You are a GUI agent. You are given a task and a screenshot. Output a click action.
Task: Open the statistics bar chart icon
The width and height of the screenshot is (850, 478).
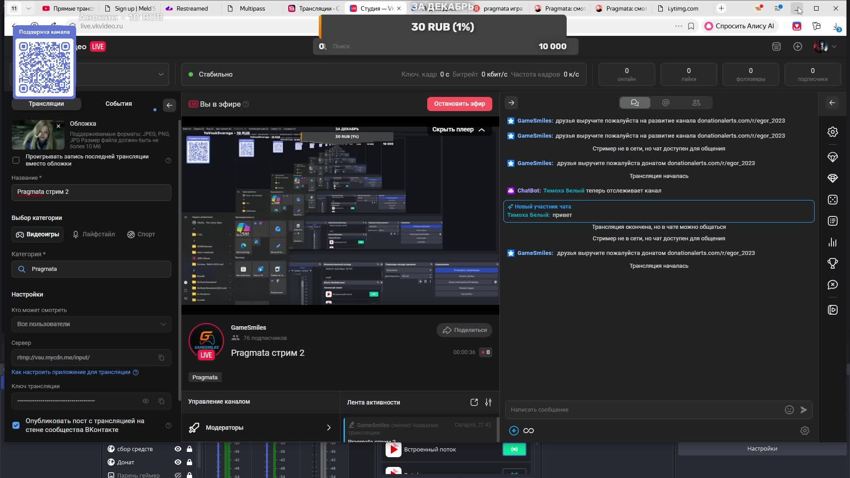point(832,242)
